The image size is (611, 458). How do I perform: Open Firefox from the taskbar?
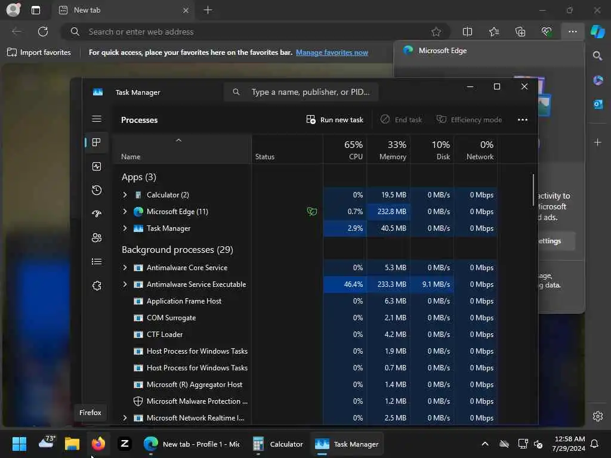pyautogui.click(x=98, y=444)
